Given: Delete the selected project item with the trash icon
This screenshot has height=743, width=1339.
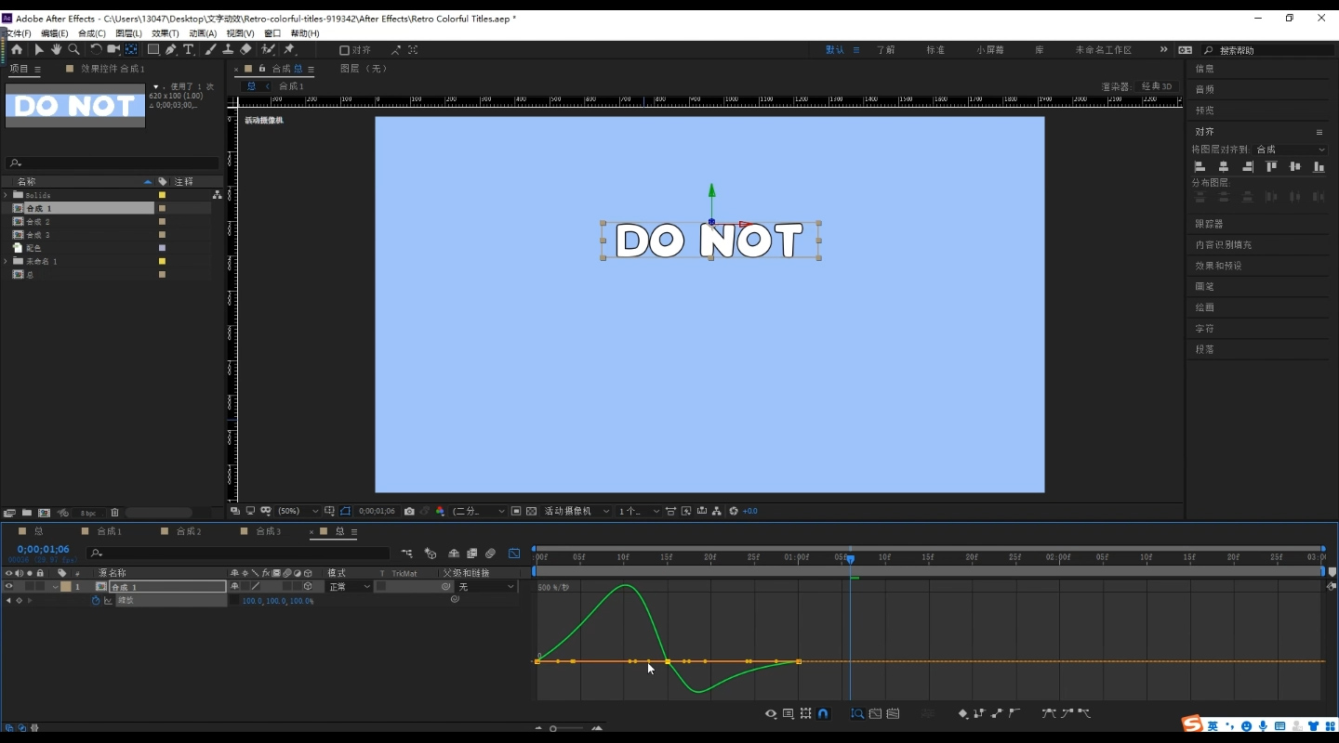Looking at the screenshot, I should [x=114, y=513].
